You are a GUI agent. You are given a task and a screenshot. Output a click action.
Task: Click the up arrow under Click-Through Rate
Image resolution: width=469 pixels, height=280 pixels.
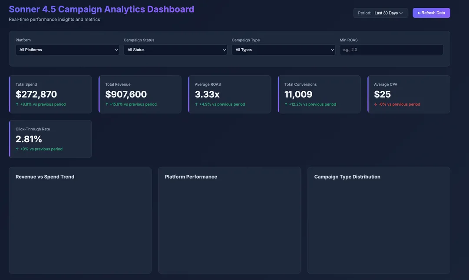[x=17, y=149]
